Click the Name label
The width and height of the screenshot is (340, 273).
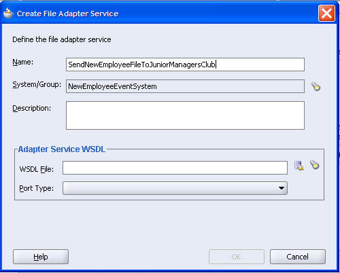tap(22, 62)
